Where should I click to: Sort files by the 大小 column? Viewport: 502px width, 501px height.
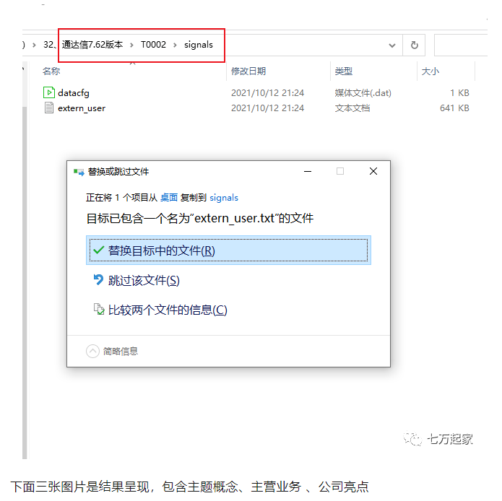430,71
